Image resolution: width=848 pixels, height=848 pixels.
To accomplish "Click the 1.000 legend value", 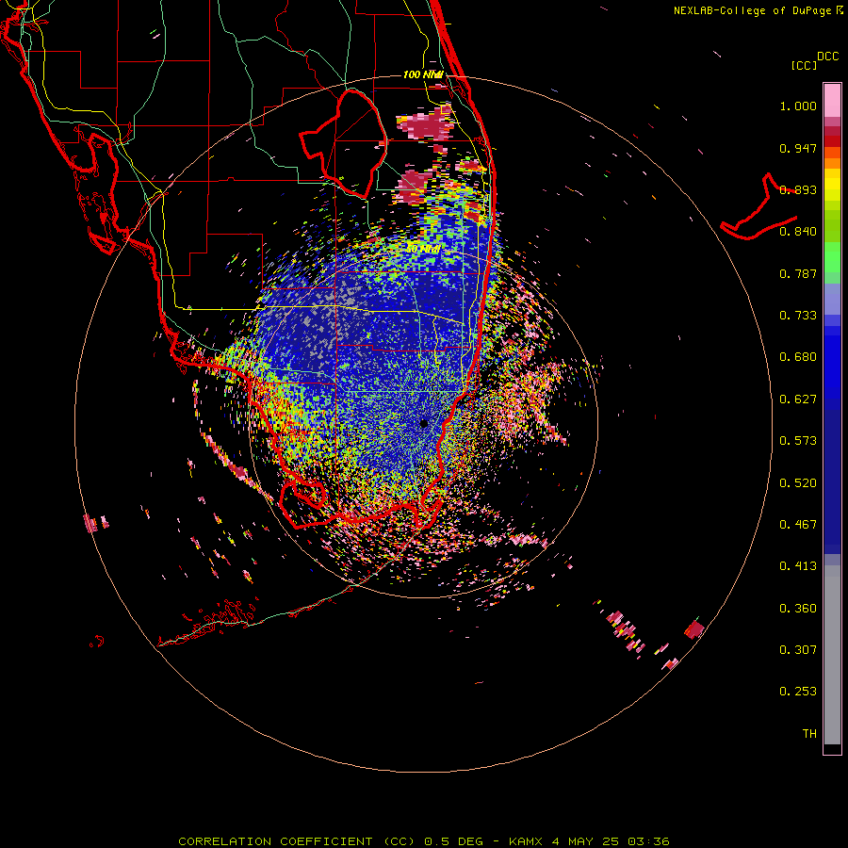I will (x=798, y=106).
